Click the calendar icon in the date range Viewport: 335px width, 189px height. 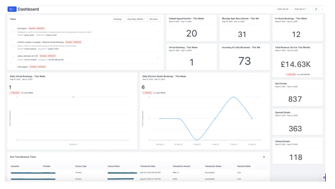307,9
